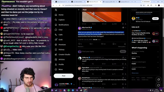Image resolution: width=164 pixels, height=92 pixels.
Task: Open Spotify from the taskbar
Action: [x=69, y=90]
